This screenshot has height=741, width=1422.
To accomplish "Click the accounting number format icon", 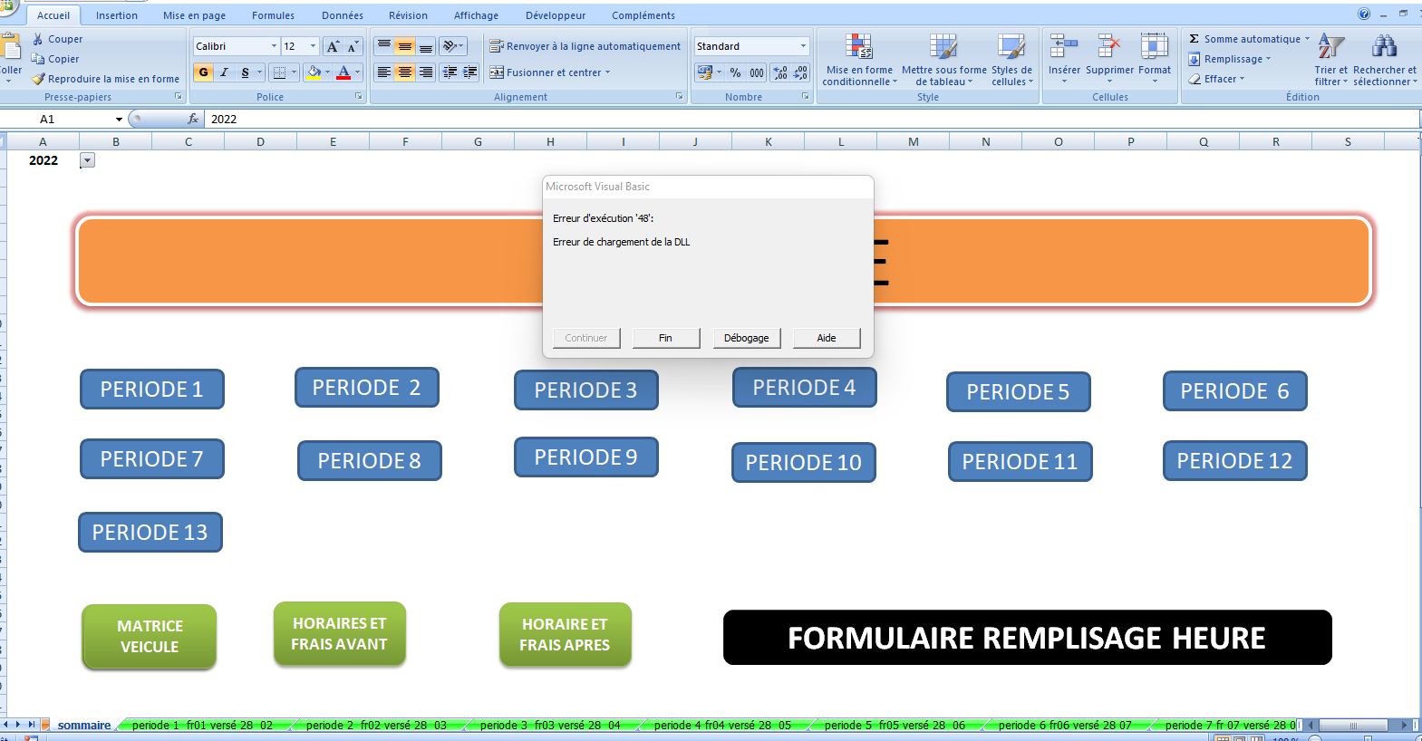I will 705,72.
